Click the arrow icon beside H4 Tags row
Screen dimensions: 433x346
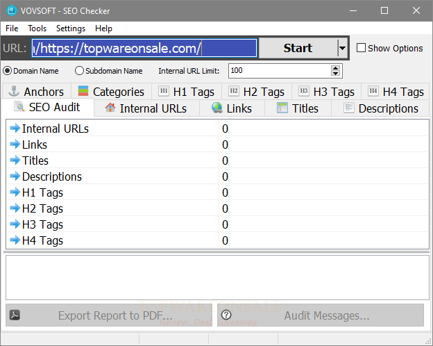tap(15, 240)
